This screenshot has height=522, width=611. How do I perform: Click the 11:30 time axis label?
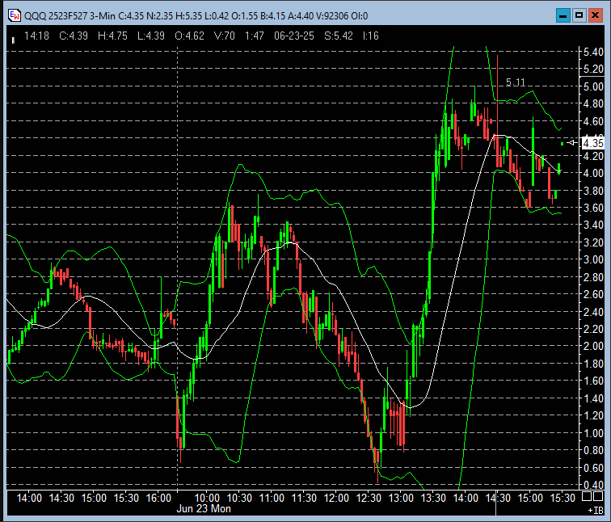click(x=304, y=498)
